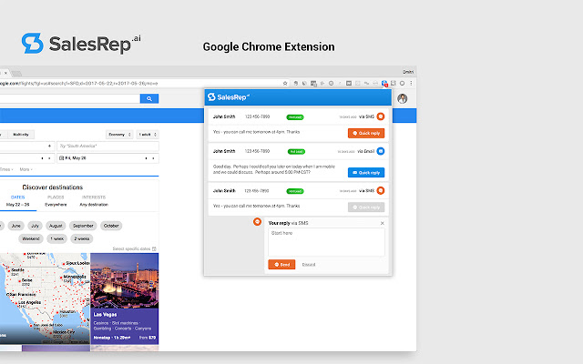
Task: Click the circle extension icon before the Chrome menu
Action: click(402, 83)
